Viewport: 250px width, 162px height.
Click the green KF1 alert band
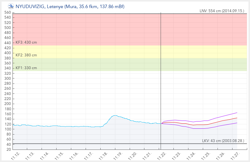pyautogui.click(x=94, y=64)
